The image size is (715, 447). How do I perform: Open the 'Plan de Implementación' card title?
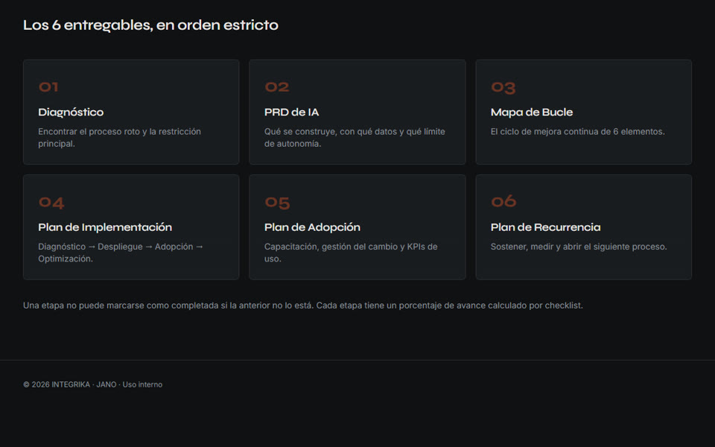[x=105, y=227]
